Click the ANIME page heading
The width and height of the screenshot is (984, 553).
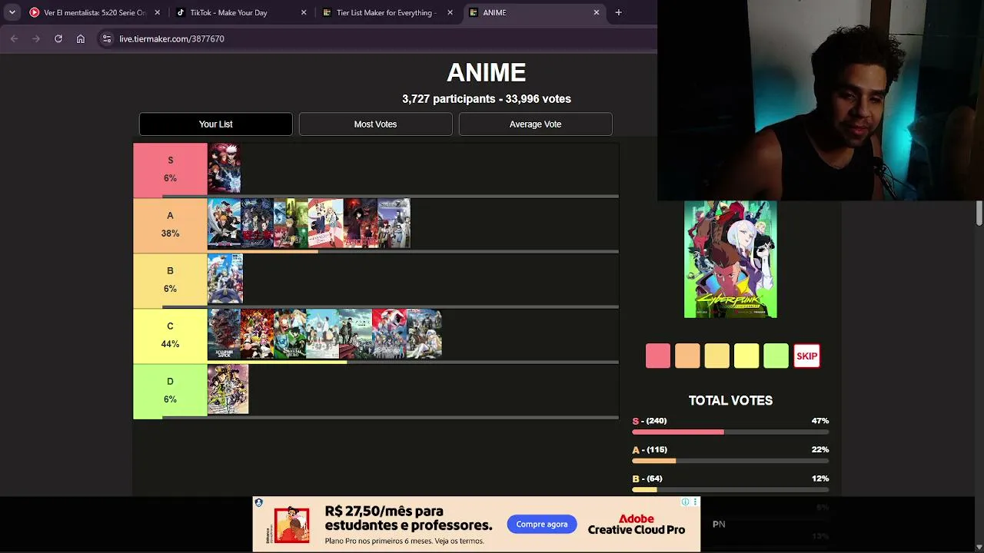tap(487, 73)
